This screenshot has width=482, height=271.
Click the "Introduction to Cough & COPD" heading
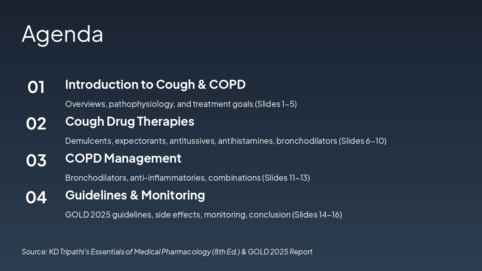point(155,84)
